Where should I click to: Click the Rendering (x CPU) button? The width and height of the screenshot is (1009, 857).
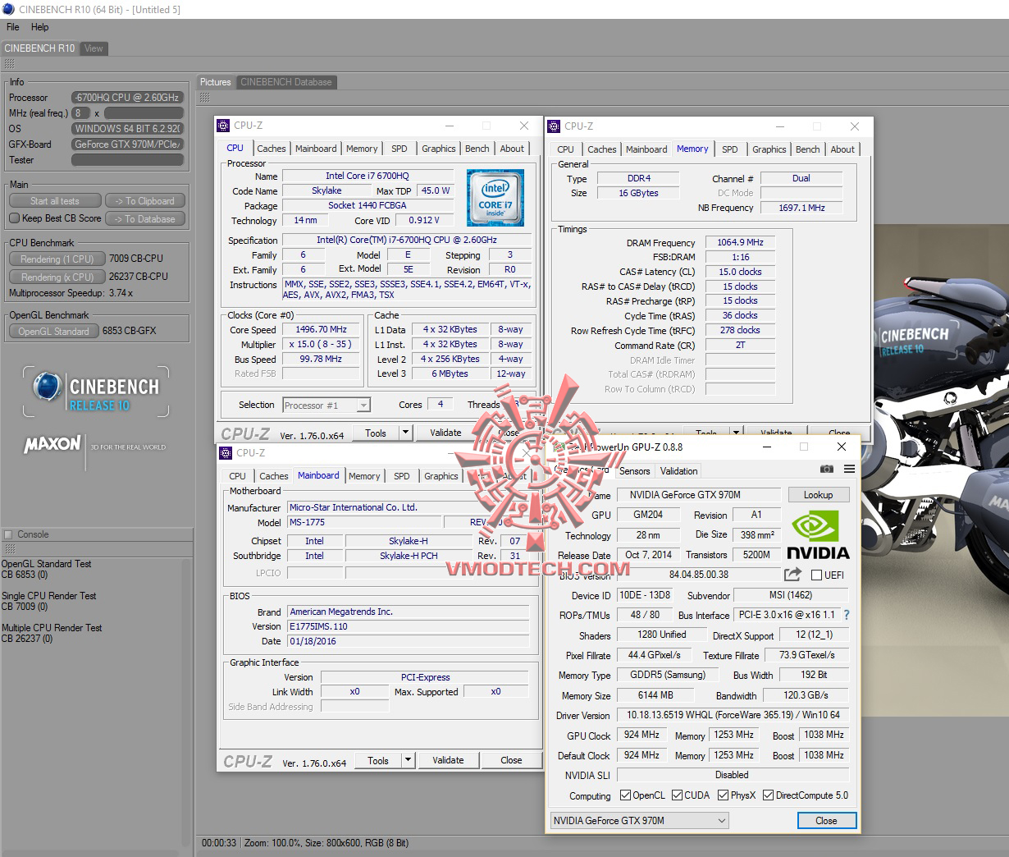(x=57, y=277)
